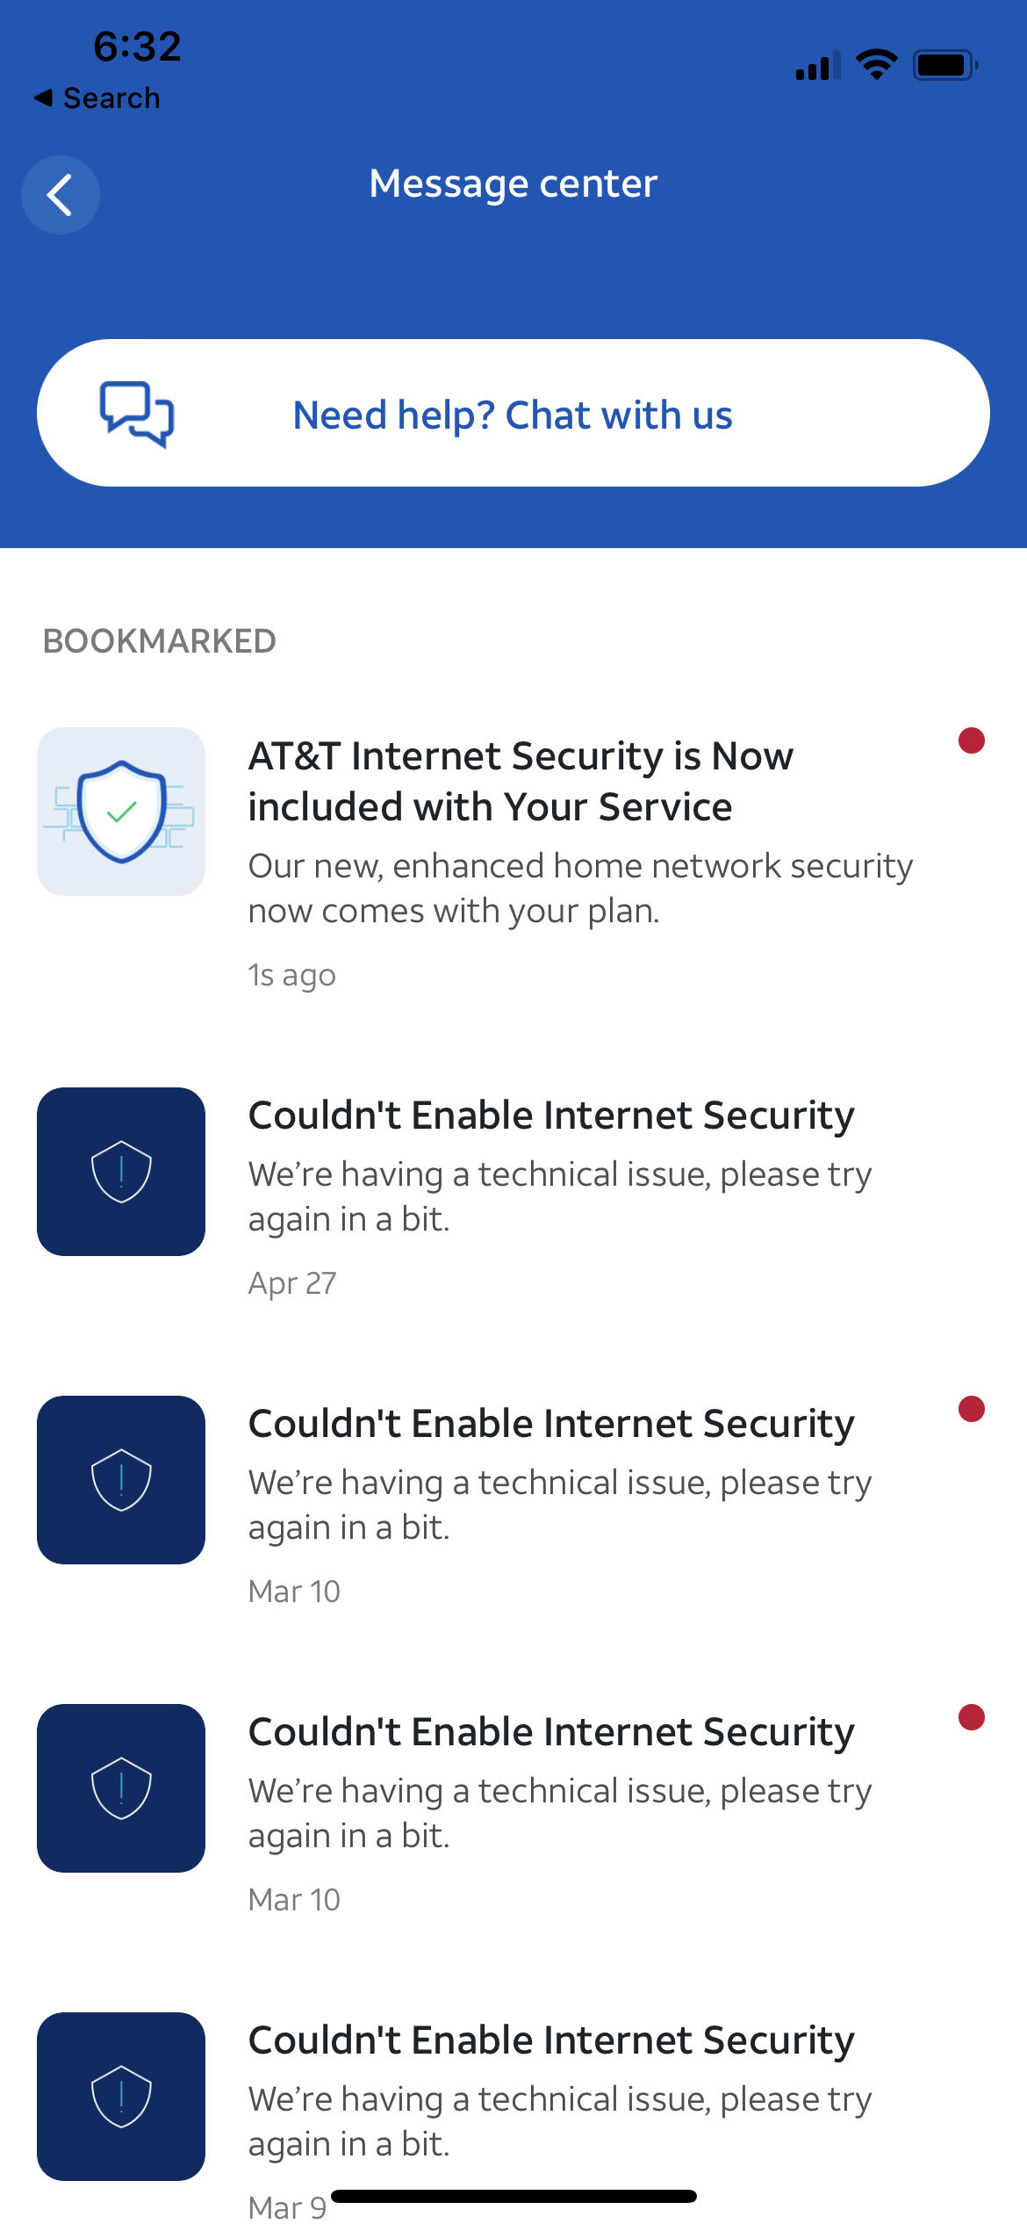Image resolution: width=1027 pixels, height=2224 pixels.
Task: Tap the shield icon on the Apr 27 message
Action: tap(120, 1173)
